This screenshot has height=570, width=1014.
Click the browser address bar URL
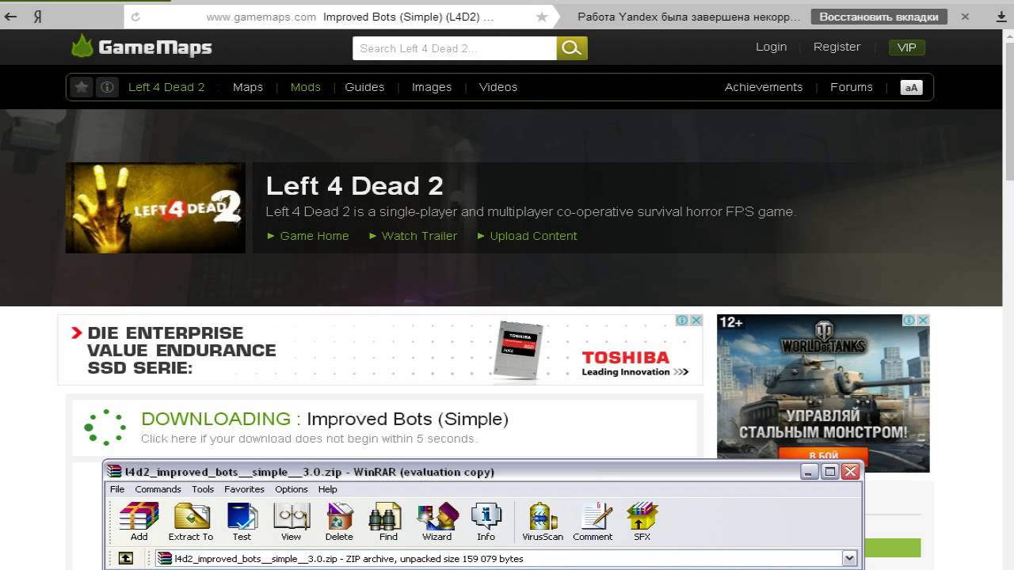(x=261, y=17)
